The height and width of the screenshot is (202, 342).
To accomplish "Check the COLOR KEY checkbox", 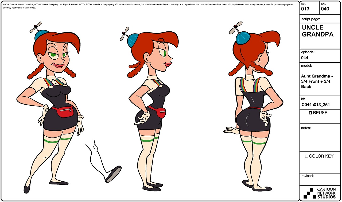I will click(307, 156).
